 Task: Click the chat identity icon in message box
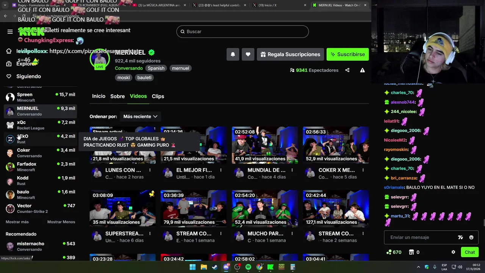click(460, 237)
